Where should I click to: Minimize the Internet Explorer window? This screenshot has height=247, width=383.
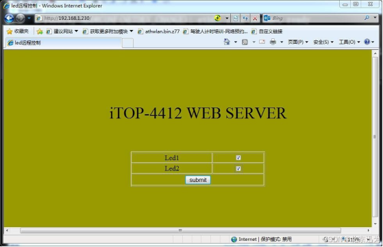(x=345, y=4)
